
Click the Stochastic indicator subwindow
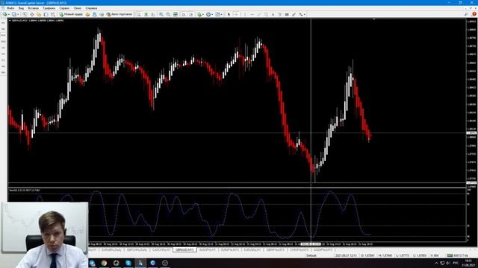point(237,214)
